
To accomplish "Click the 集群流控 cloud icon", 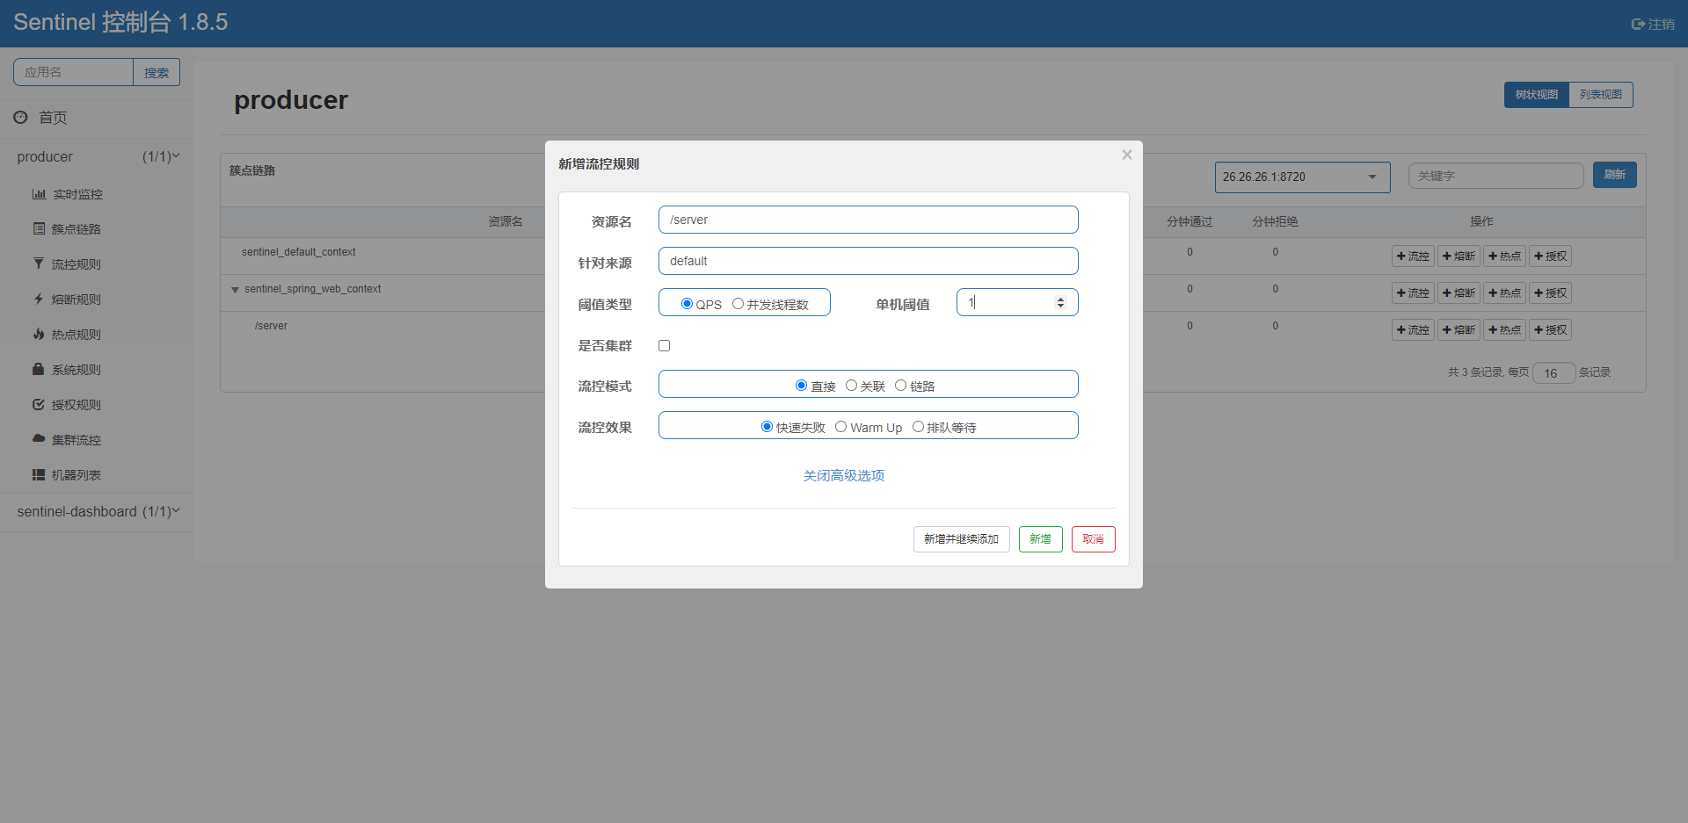I will tap(39, 438).
